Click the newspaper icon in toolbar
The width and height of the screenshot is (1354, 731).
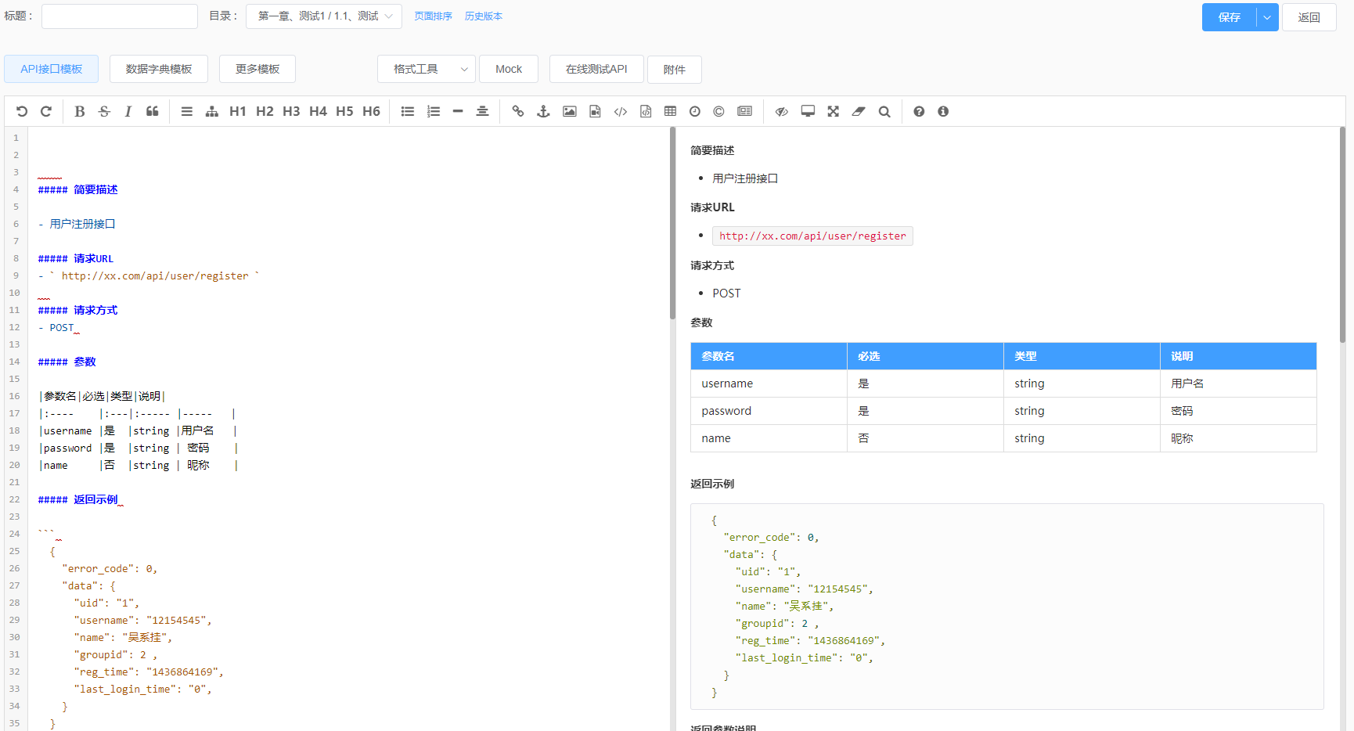coord(744,111)
